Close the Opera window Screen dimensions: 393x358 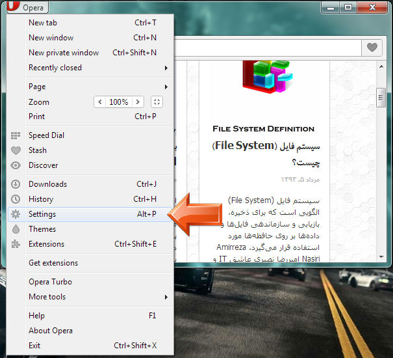click(x=372, y=8)
